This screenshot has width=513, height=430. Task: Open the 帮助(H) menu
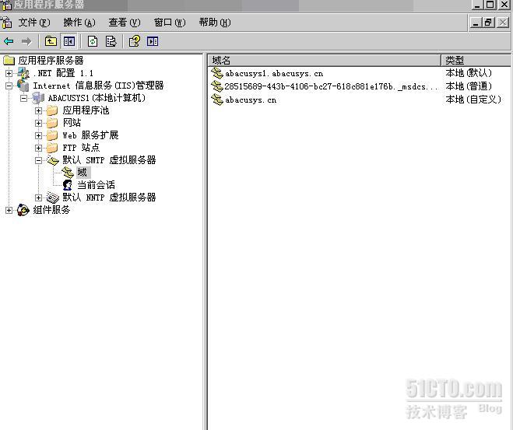(x=215, y=23)
